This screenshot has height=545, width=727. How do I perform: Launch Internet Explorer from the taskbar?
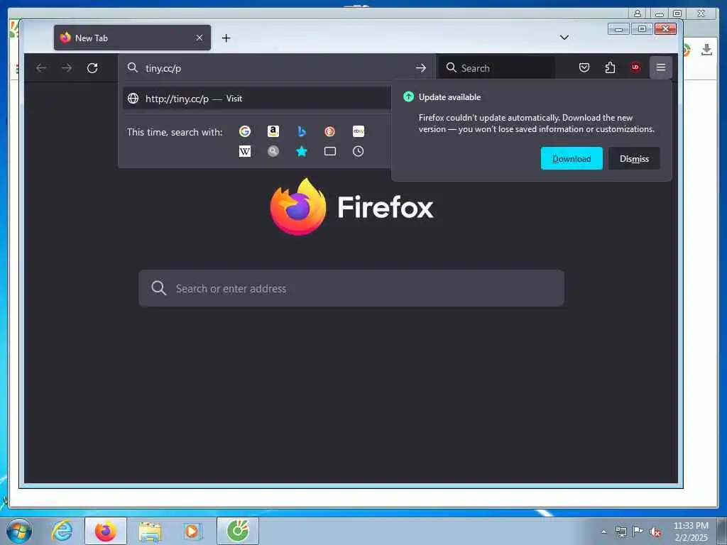(62, 531)
